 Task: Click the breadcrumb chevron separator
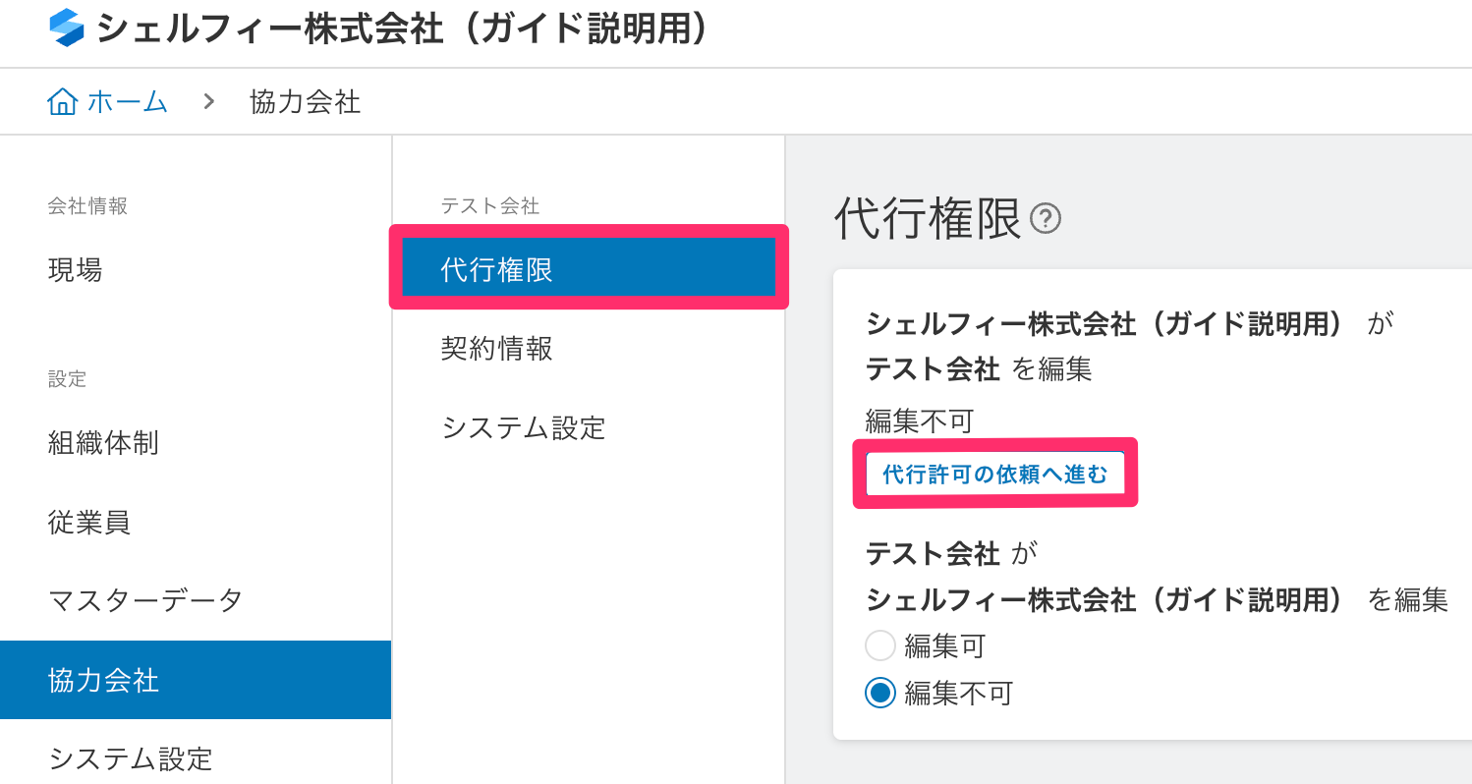click(208, 101)
